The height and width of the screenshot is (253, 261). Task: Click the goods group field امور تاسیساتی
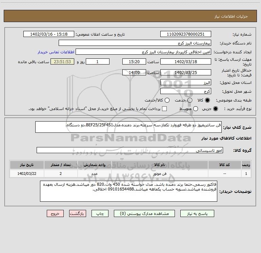[x=130, y=150]
